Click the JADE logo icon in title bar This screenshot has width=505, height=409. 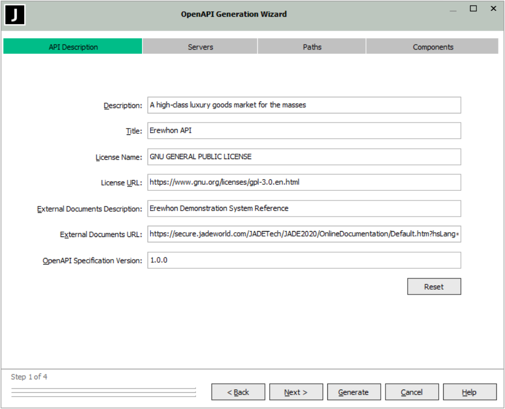[x=15, y=15]
